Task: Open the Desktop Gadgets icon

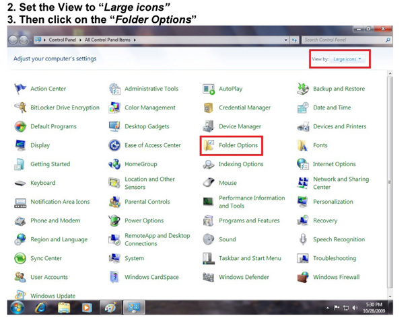Action: click(114, 126)
